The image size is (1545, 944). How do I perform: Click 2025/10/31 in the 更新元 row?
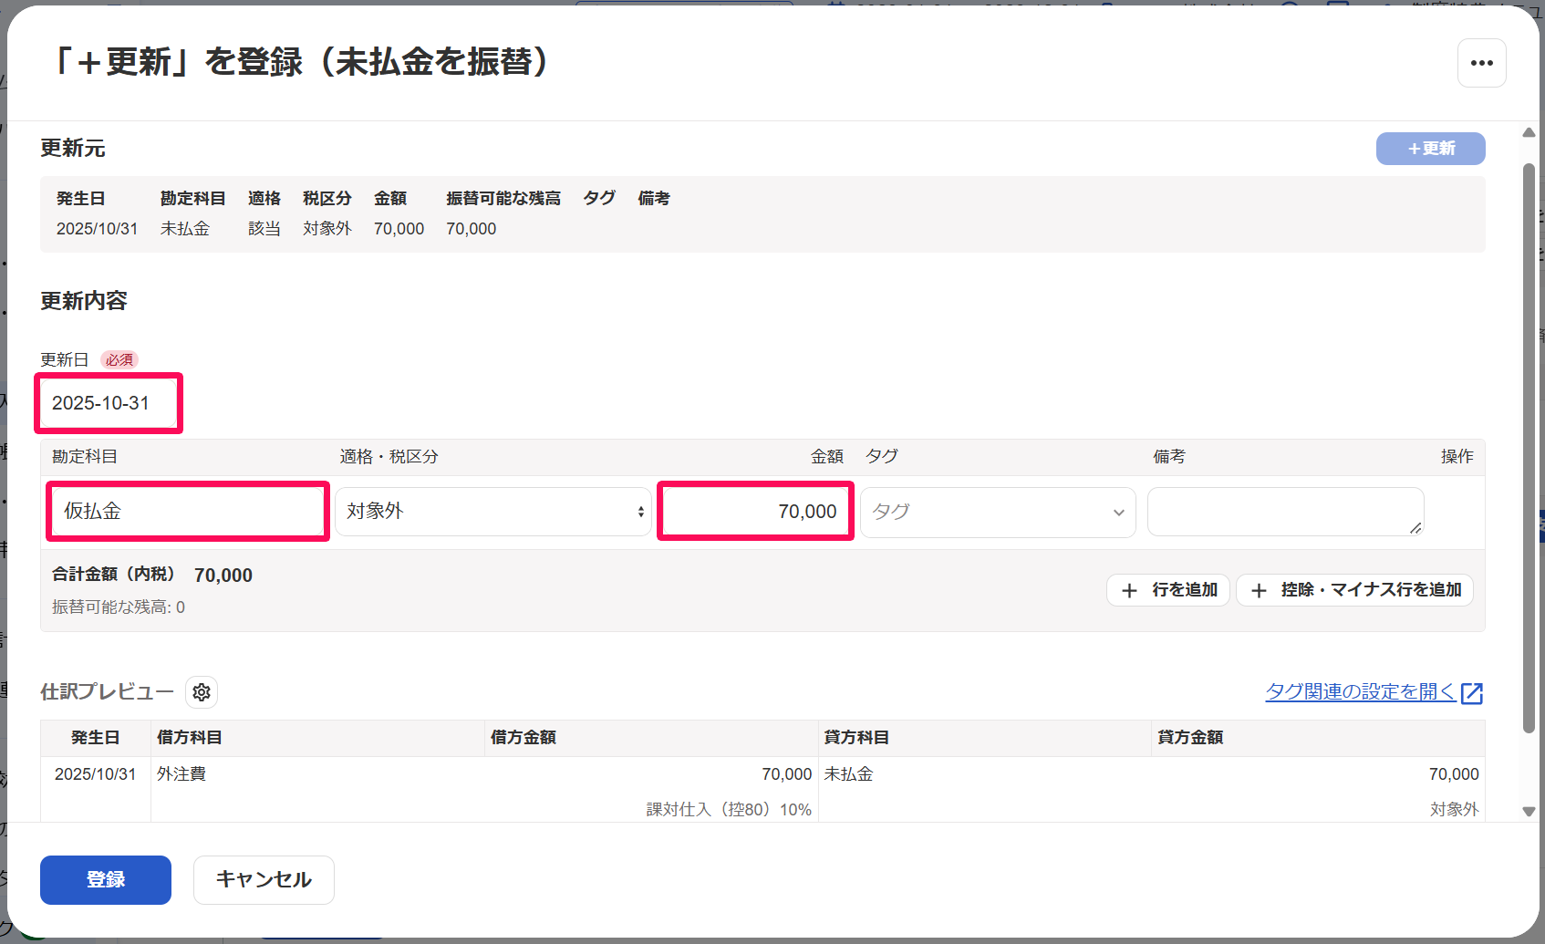(x=97, y=229)
